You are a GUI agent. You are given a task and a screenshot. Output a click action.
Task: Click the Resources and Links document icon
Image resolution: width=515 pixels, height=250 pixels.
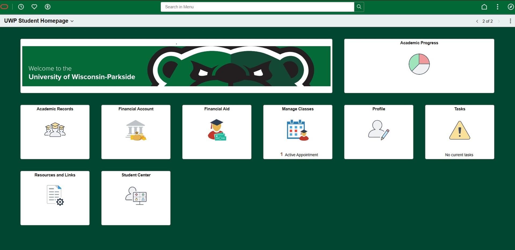point(55,195)
